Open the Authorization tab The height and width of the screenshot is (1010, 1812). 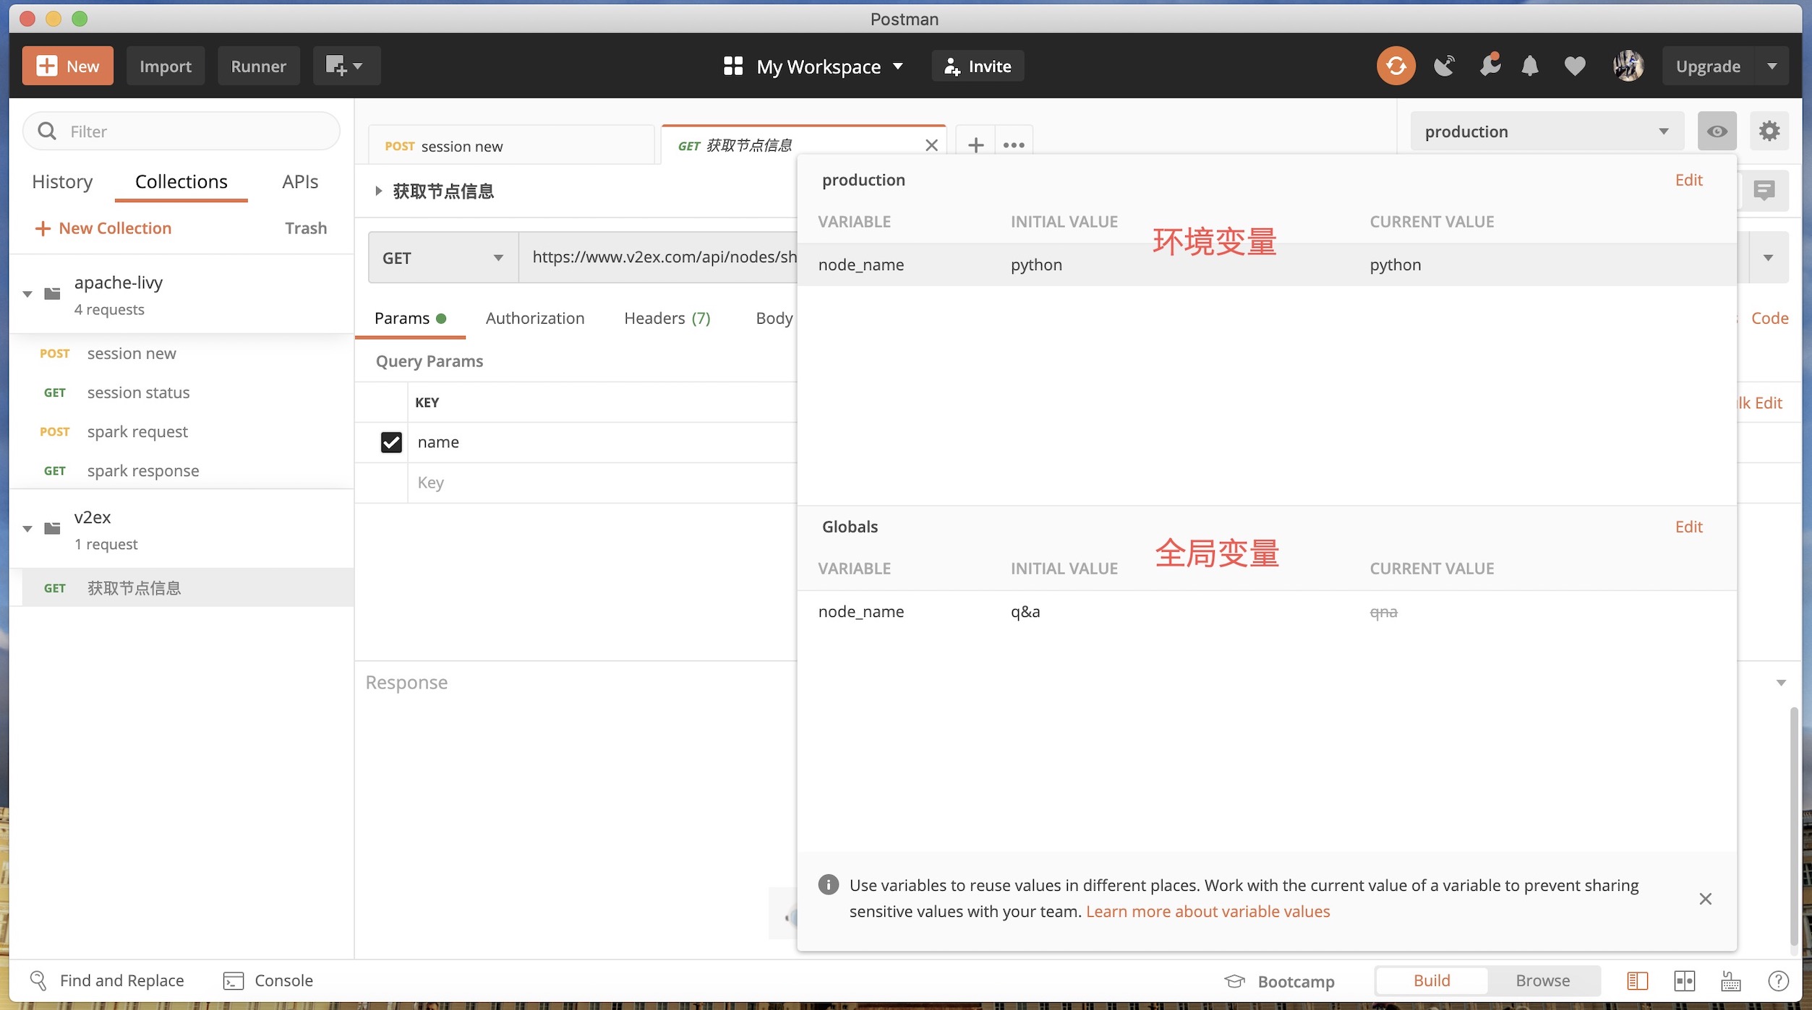click(x=535, y=318)
